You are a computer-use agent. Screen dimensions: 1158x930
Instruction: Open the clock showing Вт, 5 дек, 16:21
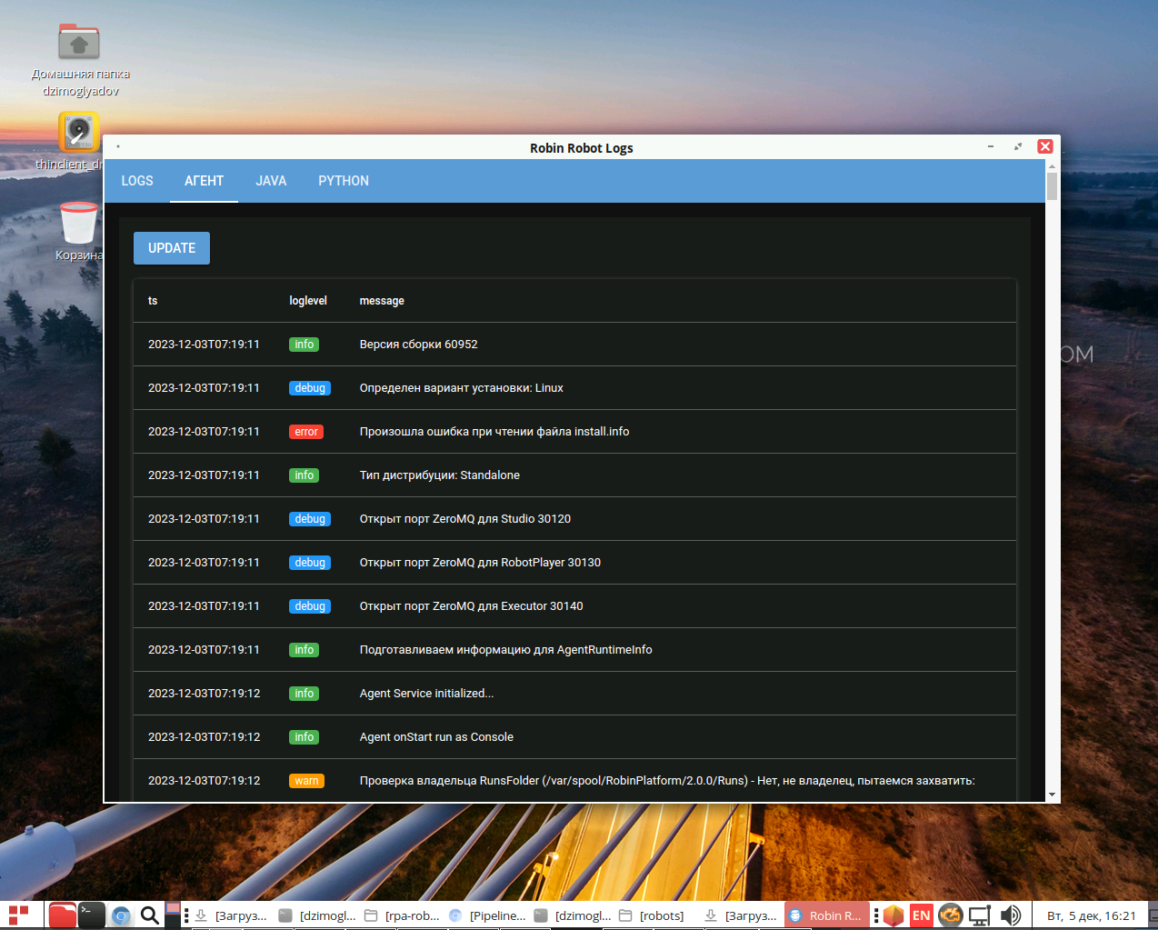tap(1092, 915)
